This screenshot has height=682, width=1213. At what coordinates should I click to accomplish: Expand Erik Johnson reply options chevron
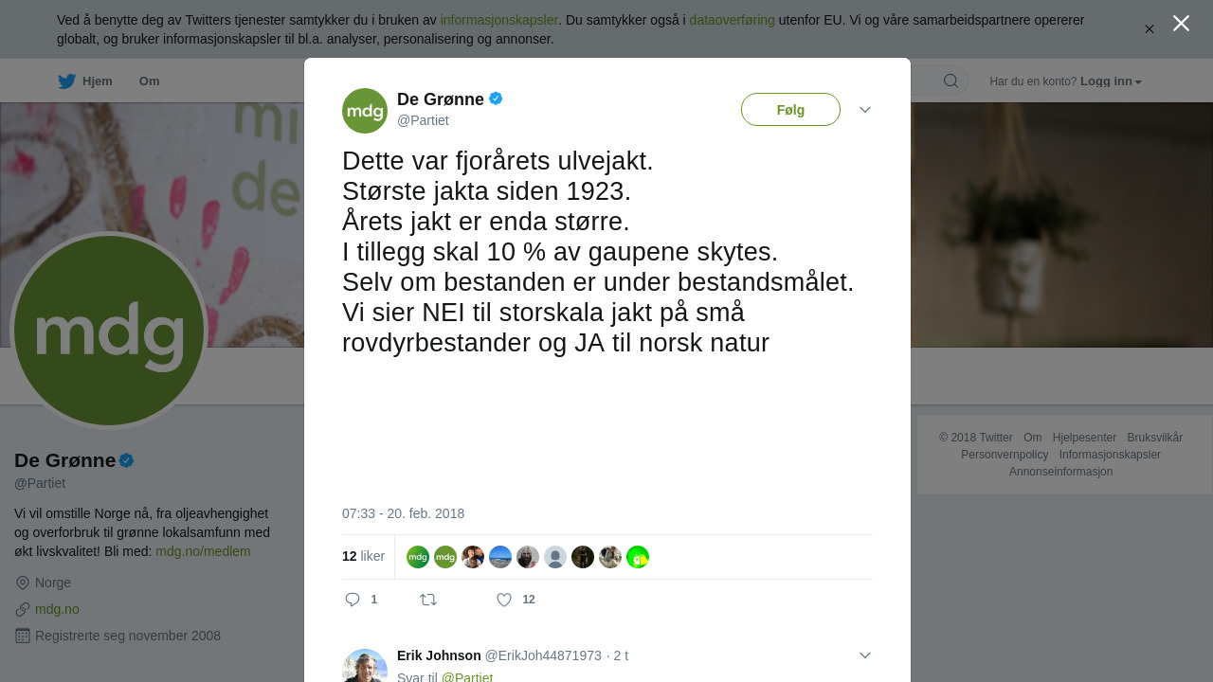coord(865,655)
